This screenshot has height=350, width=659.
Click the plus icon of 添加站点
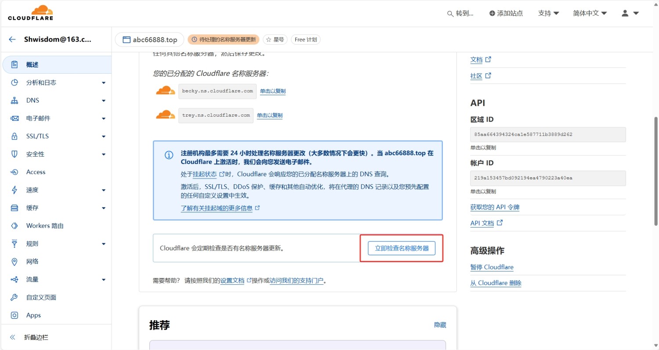492,13
